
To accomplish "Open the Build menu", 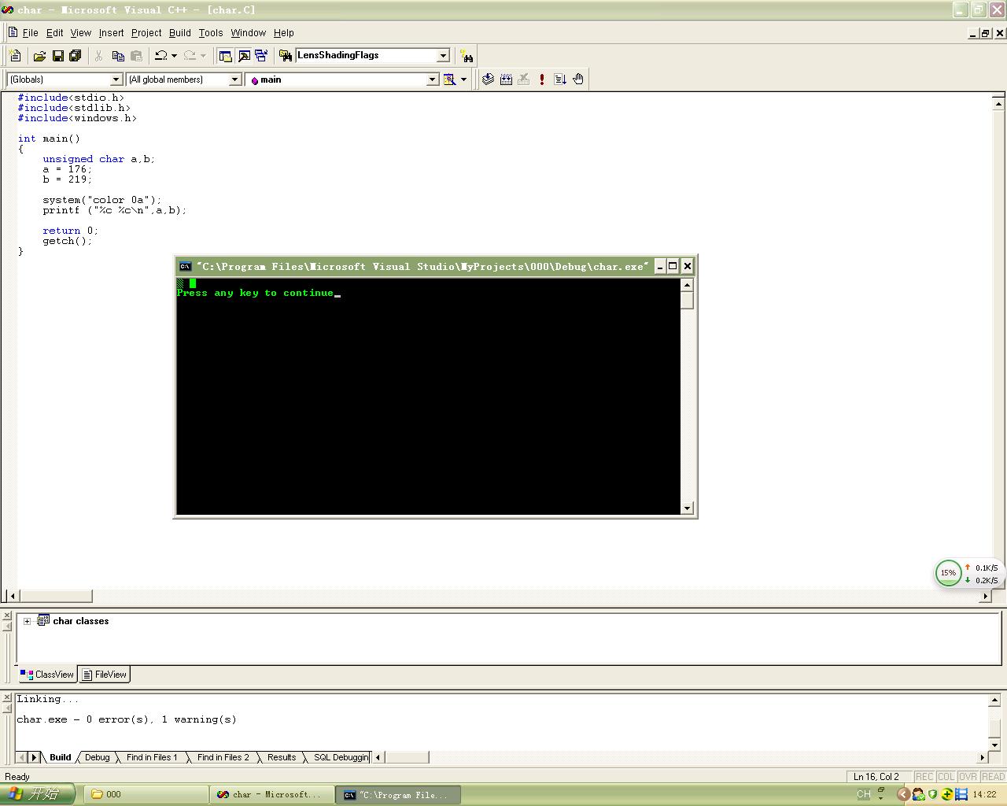I will pos(180,33).
